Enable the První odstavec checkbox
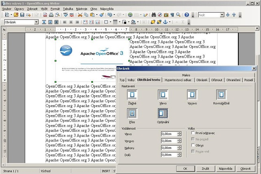This screenshot has height=174, width=261. pos(192,133)
